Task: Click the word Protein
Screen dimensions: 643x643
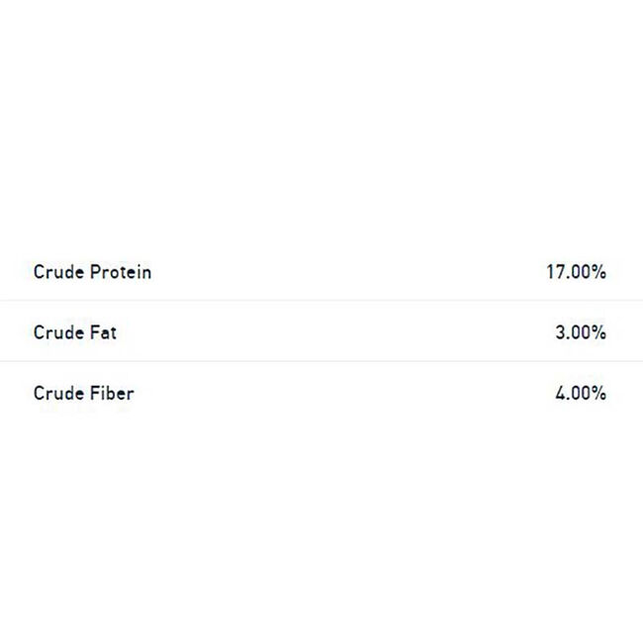Action: click(121, 272)
